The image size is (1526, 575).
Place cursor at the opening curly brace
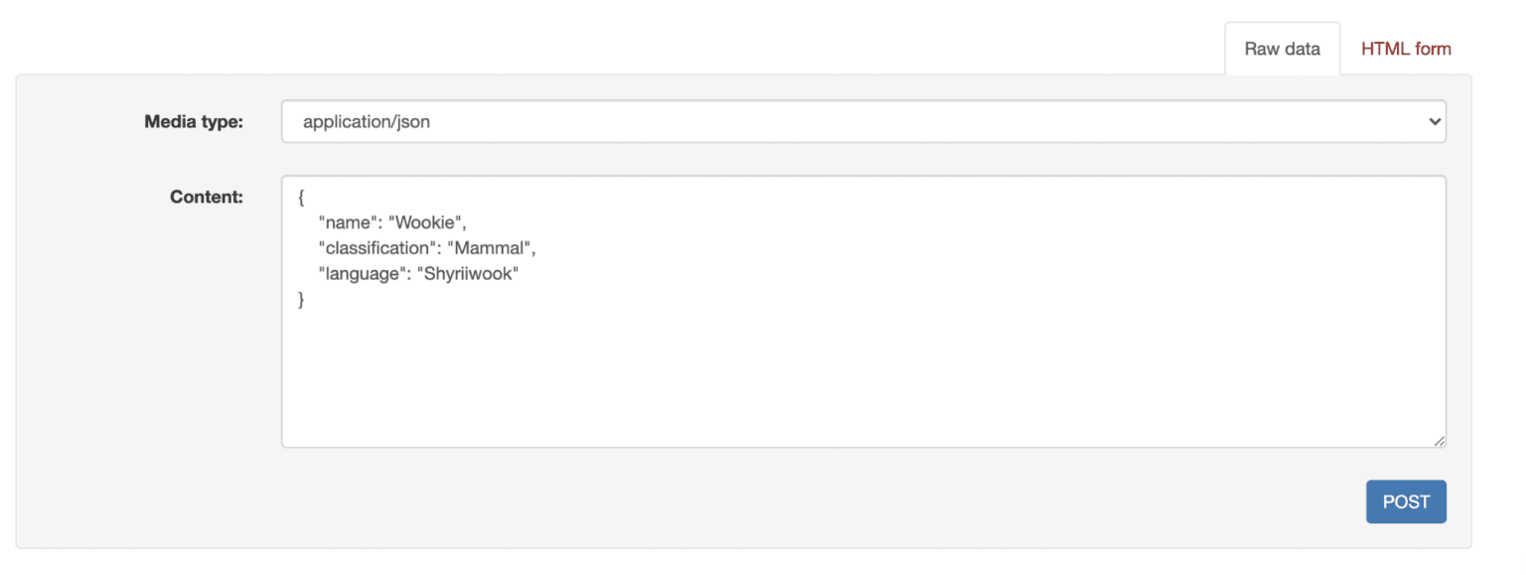(301, 197)
